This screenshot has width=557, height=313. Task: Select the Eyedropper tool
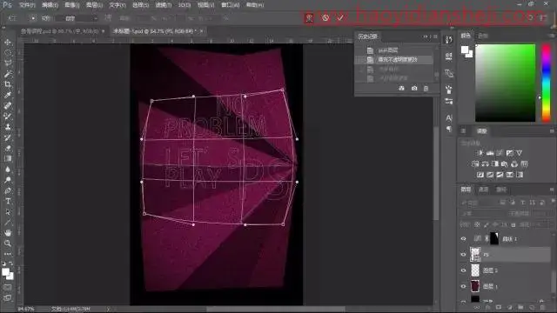pos(8,95)
